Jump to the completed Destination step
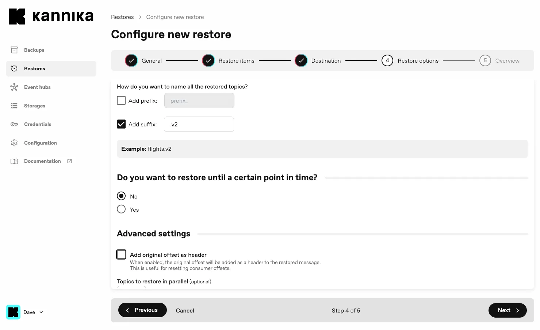 [x=301, y=60]
